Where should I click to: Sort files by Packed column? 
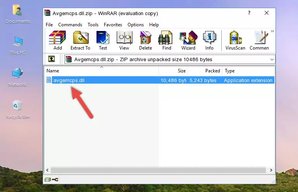coord(205,71)
